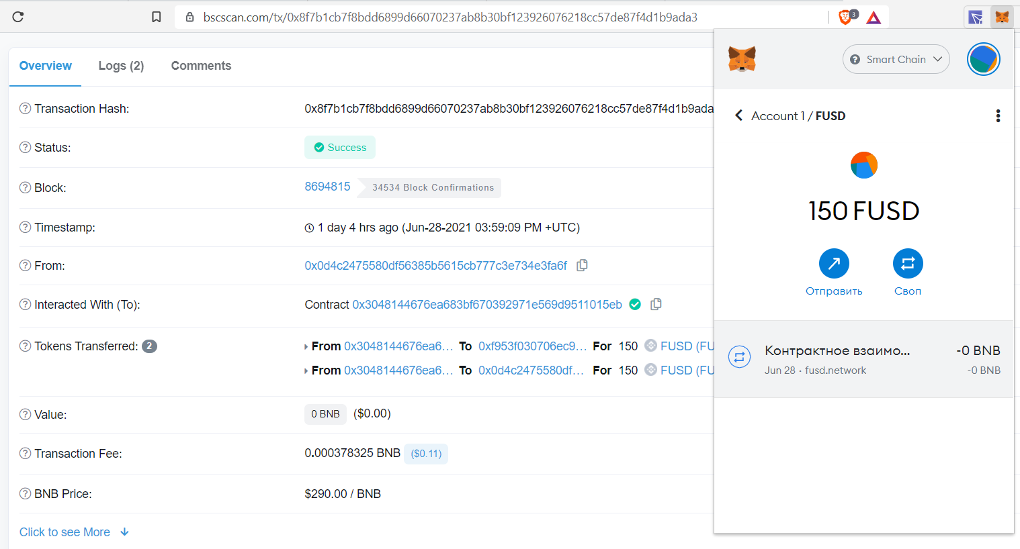Expand the first token transfer row arrow
This screenshot has width=1020, height=549.
306,347
